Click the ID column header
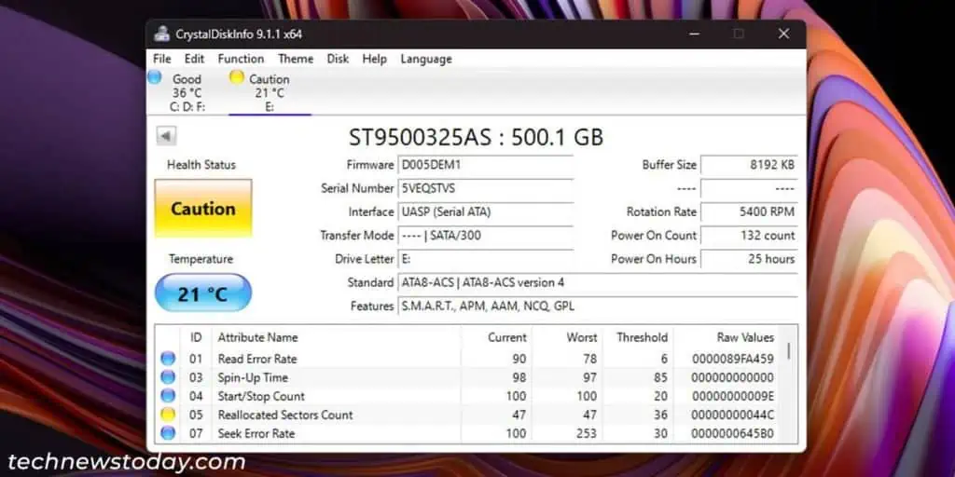Screen dimensions: 955x477 [196, 337]
